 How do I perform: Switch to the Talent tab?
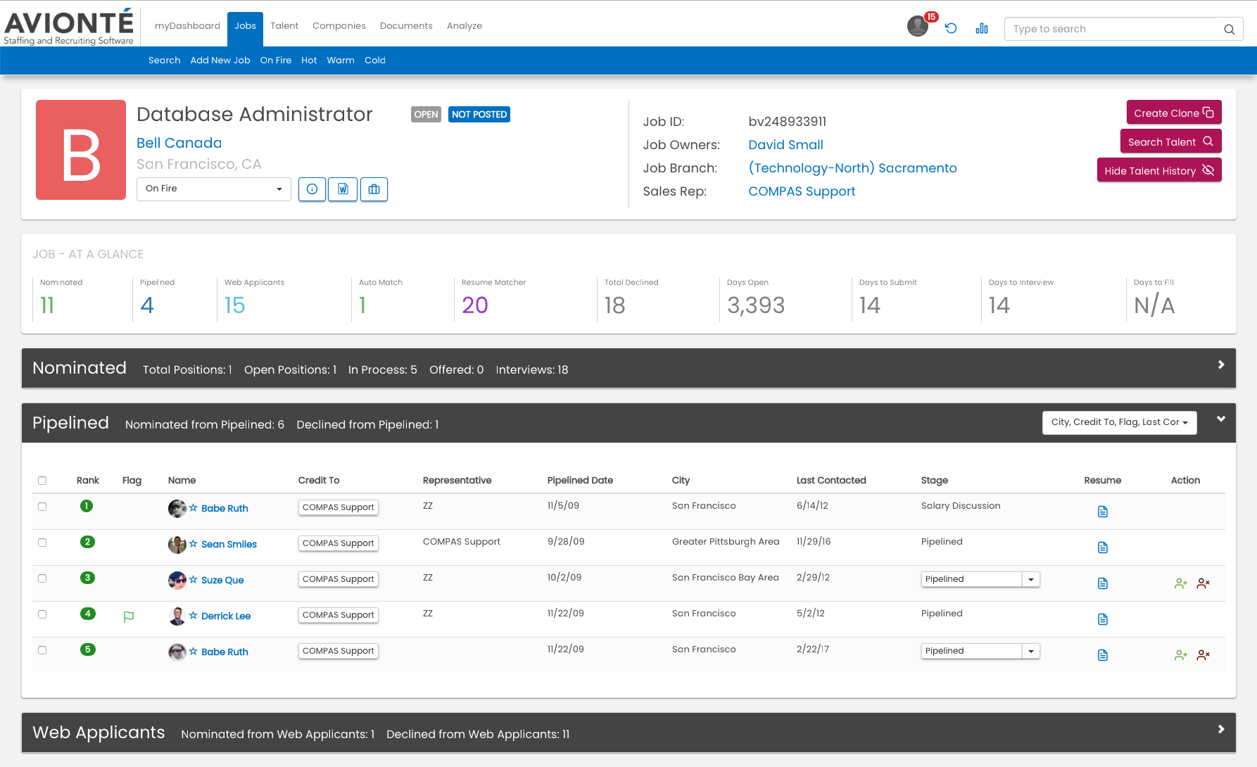tap(284, 26)
